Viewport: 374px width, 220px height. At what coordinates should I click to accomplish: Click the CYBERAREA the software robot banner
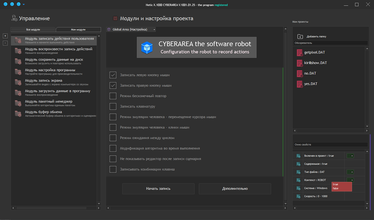(x=196, y=47)
